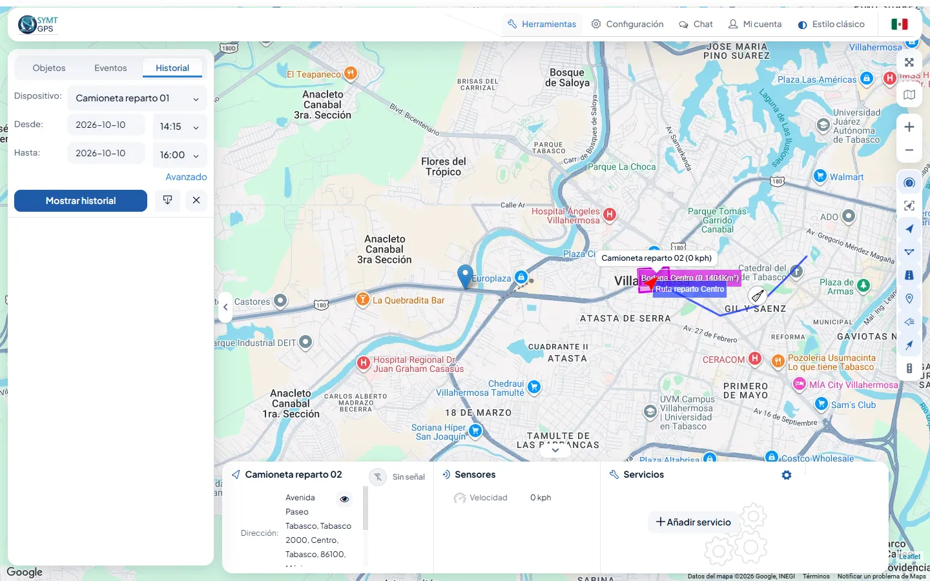The height and width of the screenshot is (581, 930).
Task: Toggle the location pin POI icon in toolbar
Action: (909, 299)
